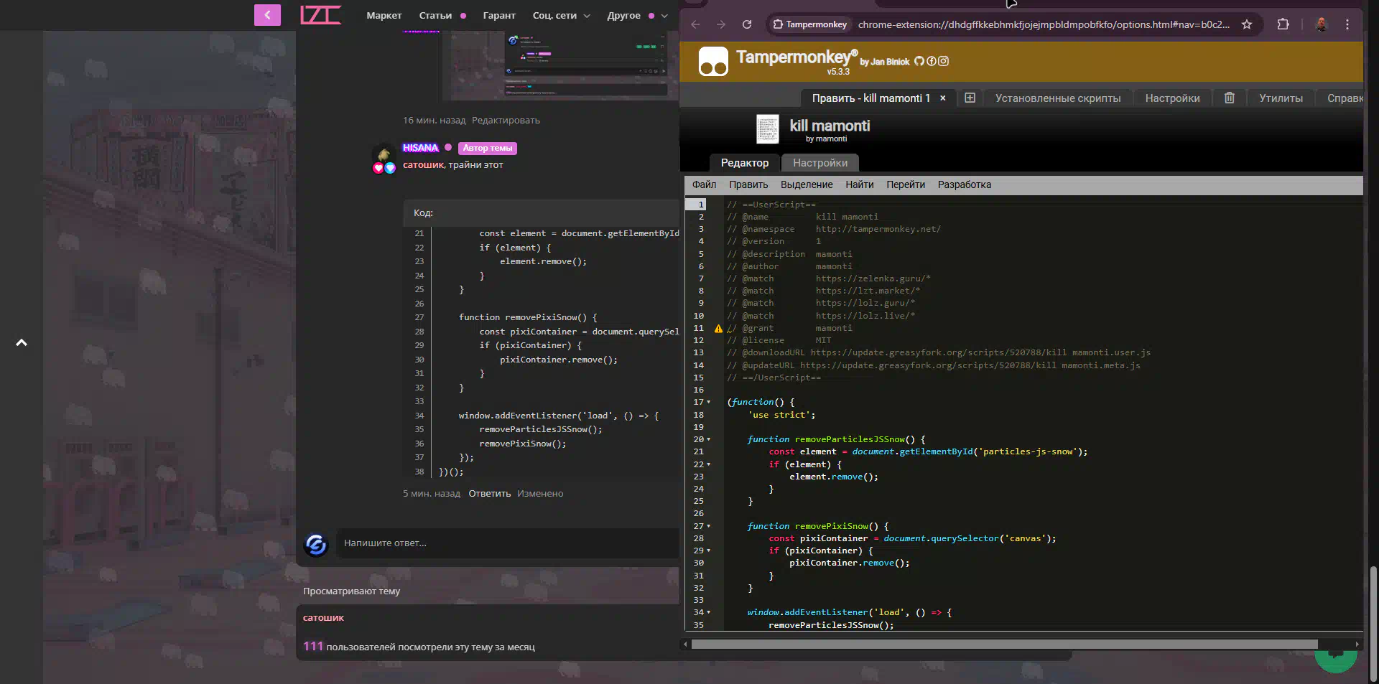Switch to the 'Редактор' tab
Screen dimensions: 1379x684
745,163
